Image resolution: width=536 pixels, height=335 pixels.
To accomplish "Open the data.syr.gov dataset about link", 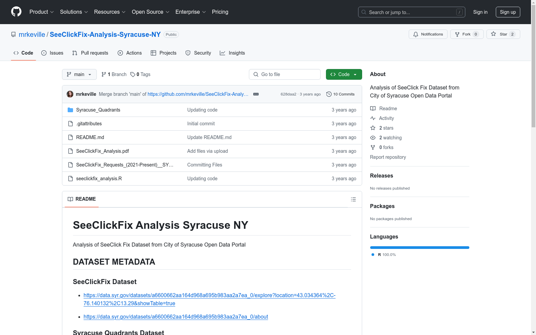I will 176,317.
